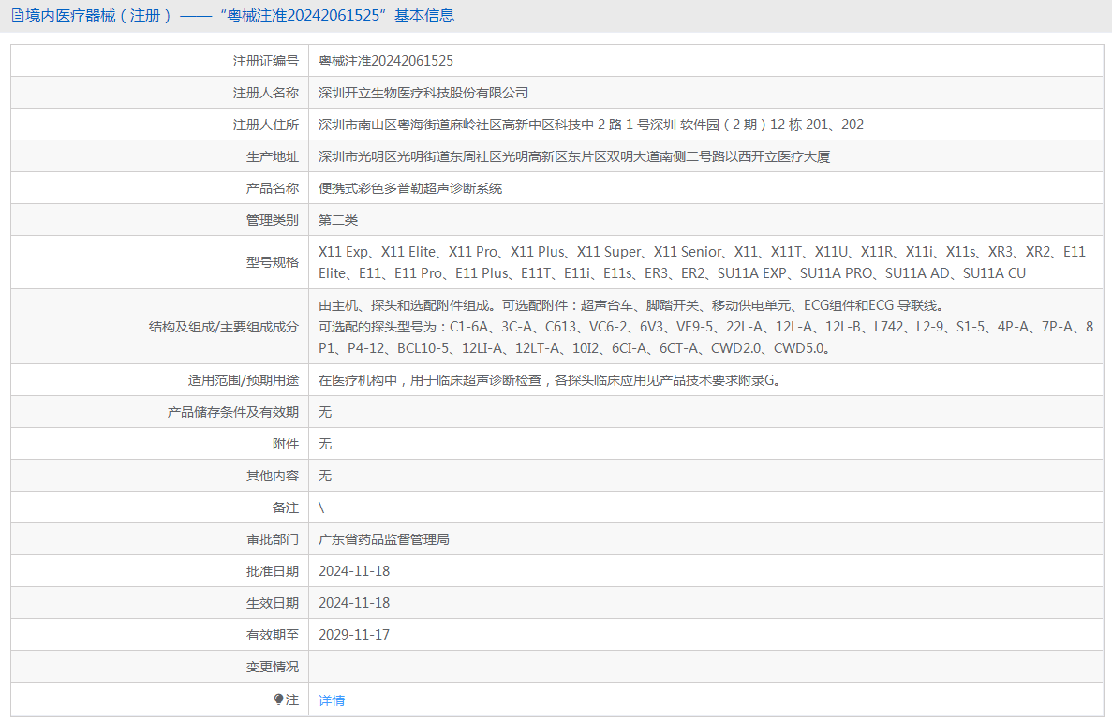
Task: Click the 产品储存条件及有效期 label
Action: click(x=233, y=413)
